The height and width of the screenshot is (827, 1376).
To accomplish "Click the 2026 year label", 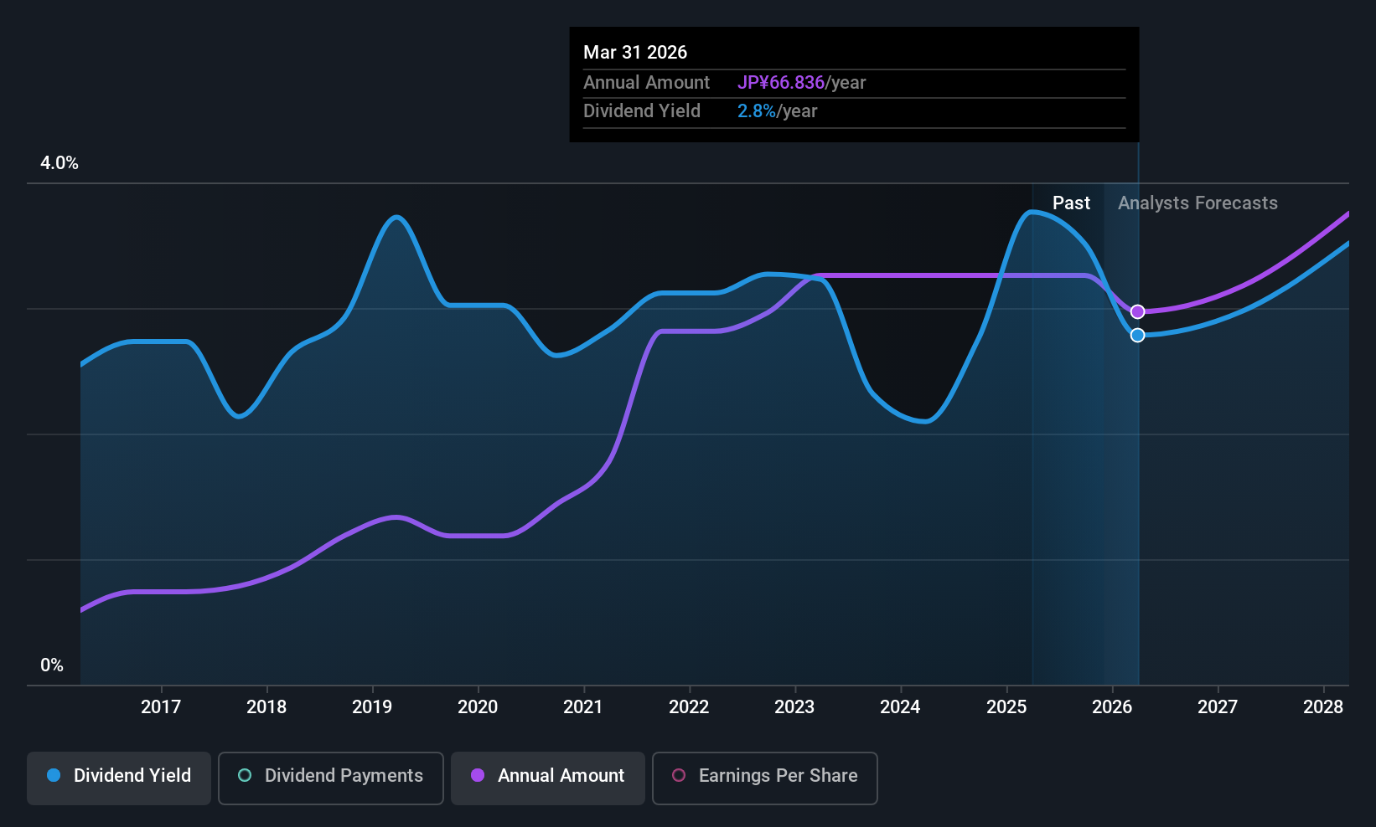I will pyautogui.click(x=1112, y=707).
